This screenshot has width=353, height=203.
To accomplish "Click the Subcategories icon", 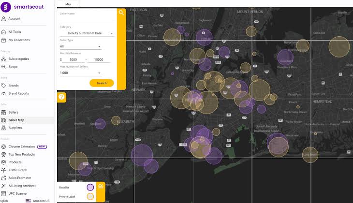I will (x=3, y=59).
